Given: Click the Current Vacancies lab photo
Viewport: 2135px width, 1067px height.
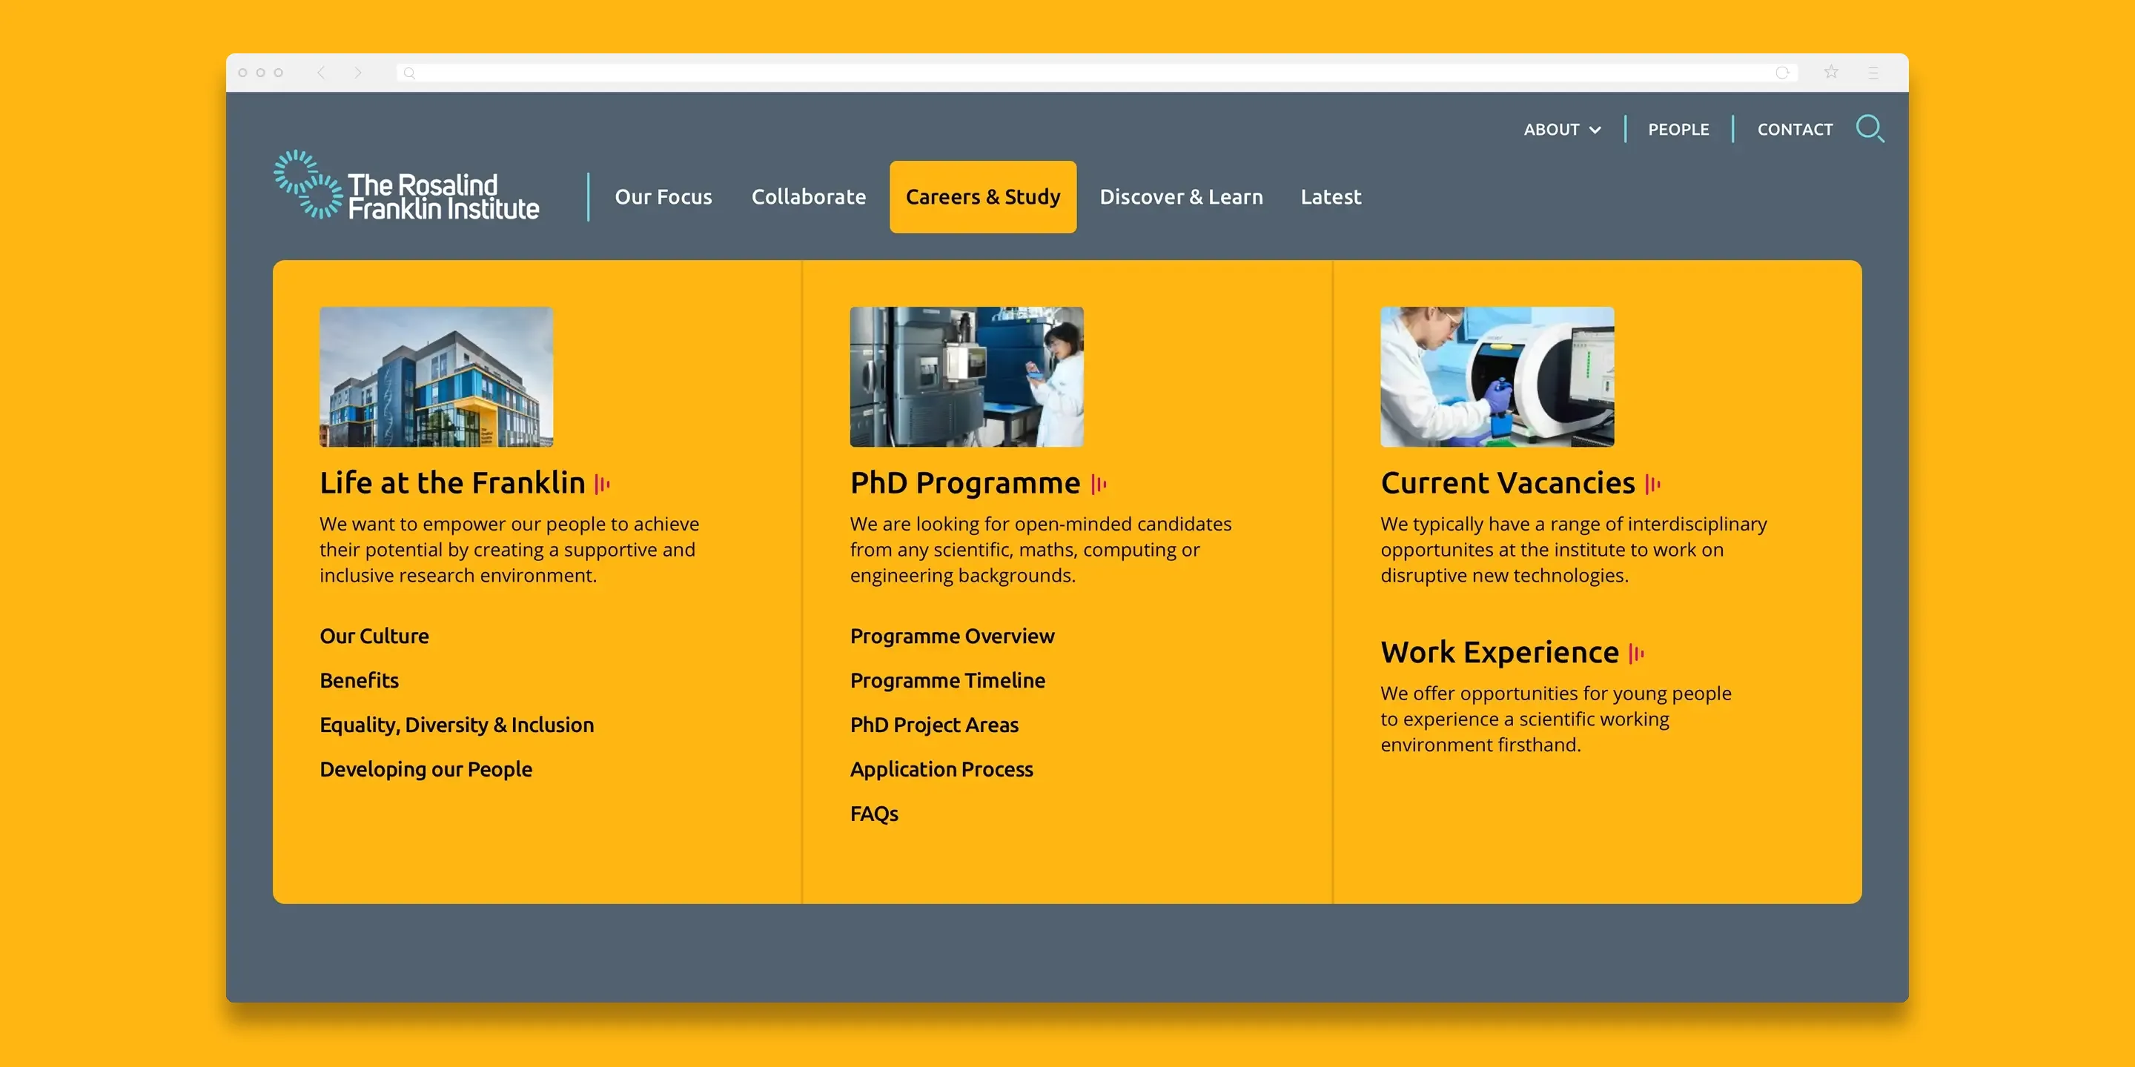Looking at the screenshot, I should (1496, 377).
